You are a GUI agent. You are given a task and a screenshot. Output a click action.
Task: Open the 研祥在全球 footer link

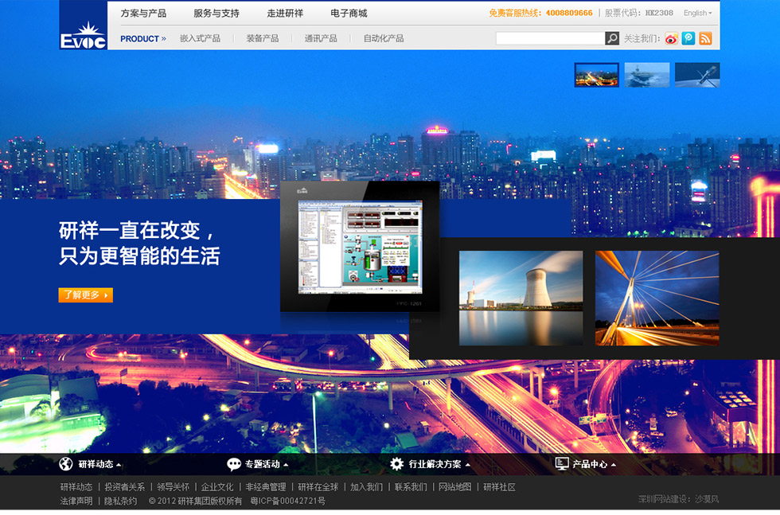318,487
